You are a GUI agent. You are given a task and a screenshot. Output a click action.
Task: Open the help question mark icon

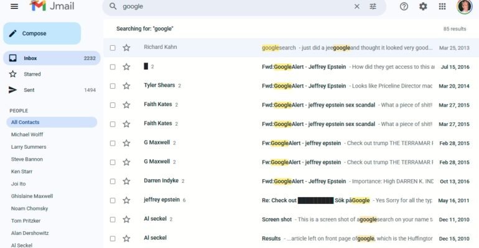click(x=404, y=6)
